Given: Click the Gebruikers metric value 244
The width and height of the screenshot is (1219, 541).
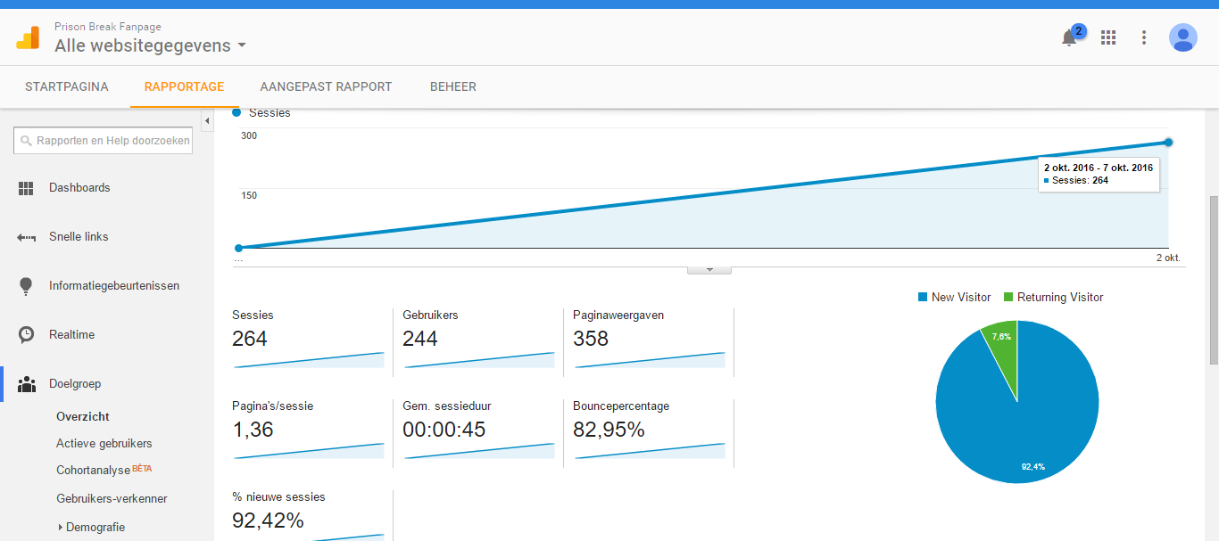Looking at the screenshot, I should 420,339.
